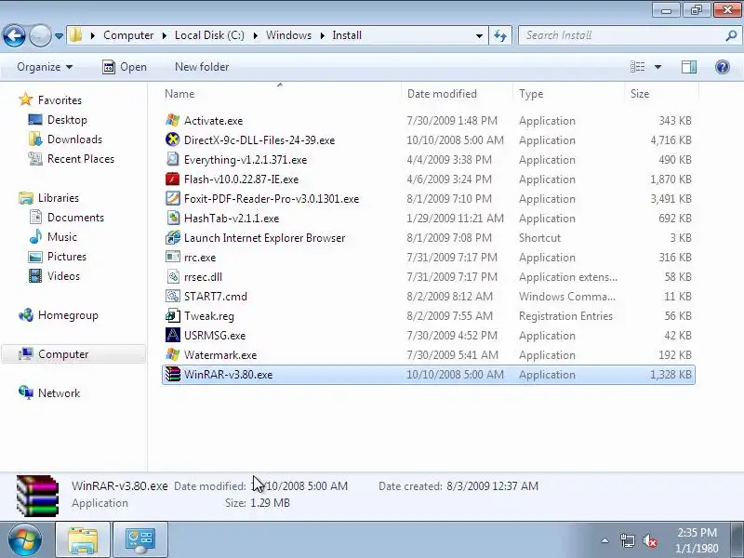
Task: Open the view options dropdown arrow
Action: 658,67
